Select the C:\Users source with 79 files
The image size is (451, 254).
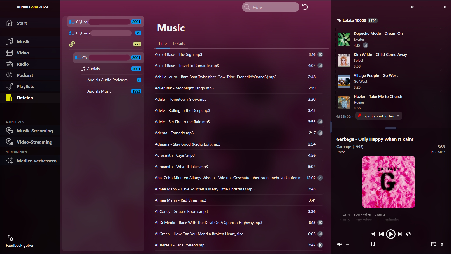pyautogui.click(x=105, y=33)
